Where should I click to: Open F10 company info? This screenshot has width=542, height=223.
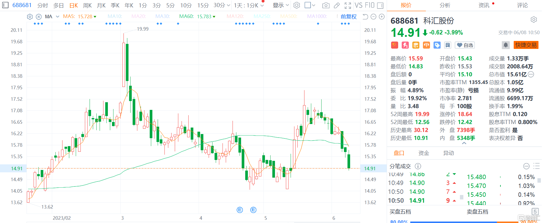[370, 5]
